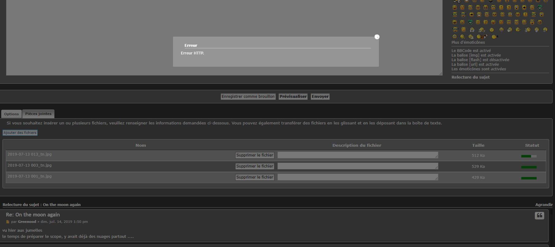The width and height of the screenshot is (555, 247).
Task: Click upload progress bar for 001_tn.jpg
Action: pos(529,178)
